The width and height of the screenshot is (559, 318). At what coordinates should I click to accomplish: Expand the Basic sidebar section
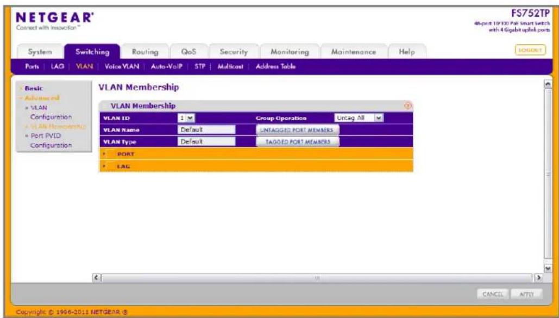(x=33, y=88)
